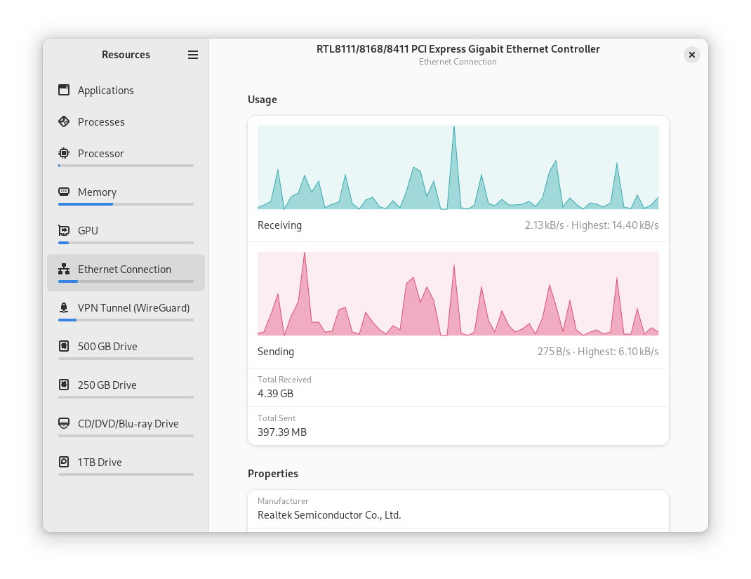Click the Receiving usage graph
The width and height of the screenshot is (751, 579).
458,167
